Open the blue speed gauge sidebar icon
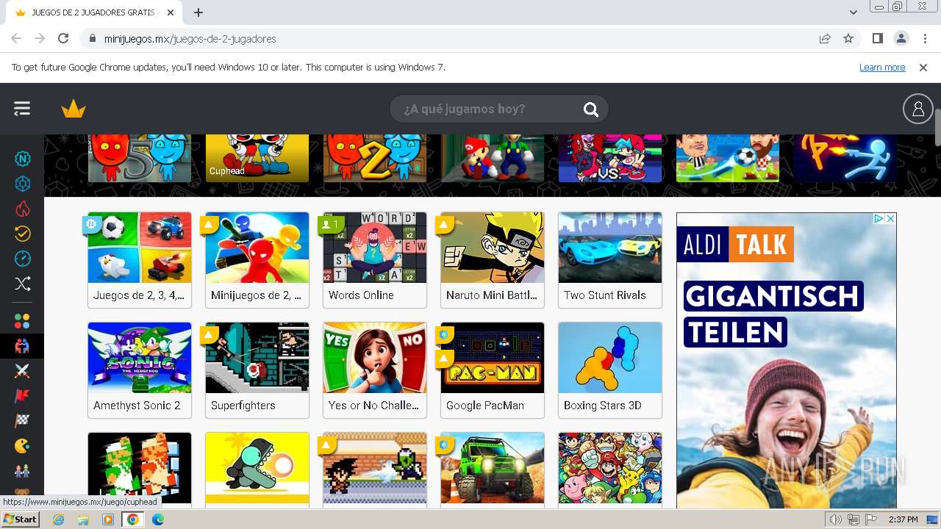The width and height of the screenshot is (941, 529). click(23, 259)
